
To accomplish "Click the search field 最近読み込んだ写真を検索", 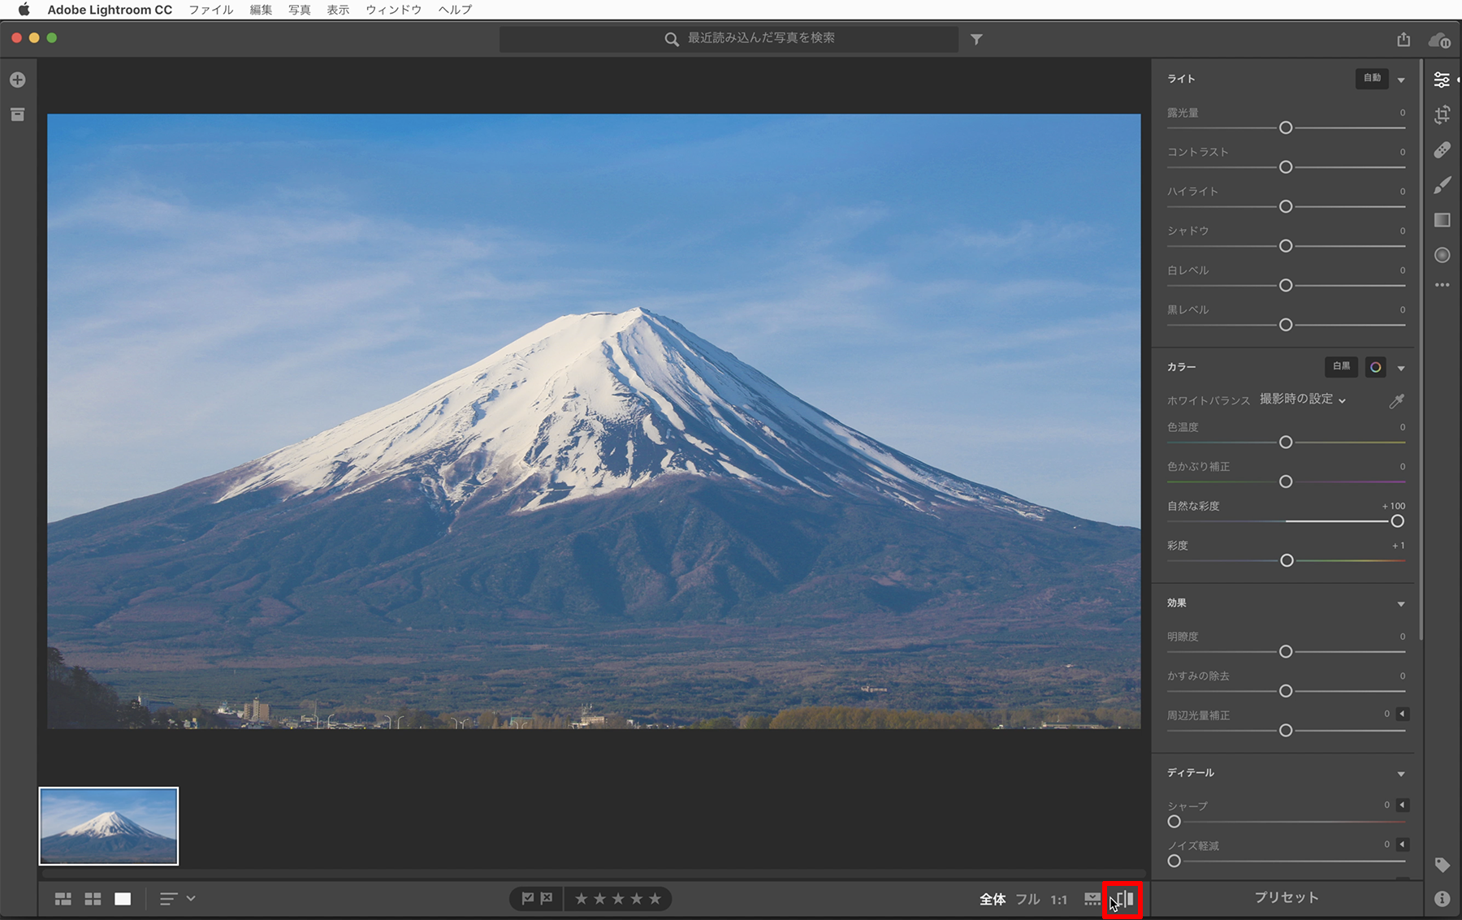I will [729, 39].
